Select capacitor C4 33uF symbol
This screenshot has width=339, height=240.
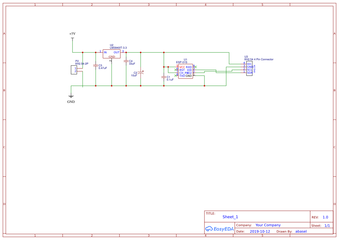[x=126, y=62]
